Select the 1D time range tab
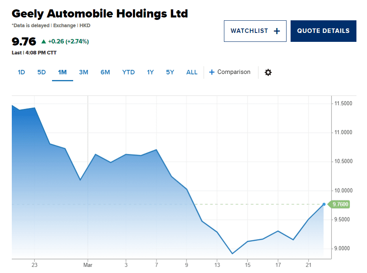 point(22,72)
